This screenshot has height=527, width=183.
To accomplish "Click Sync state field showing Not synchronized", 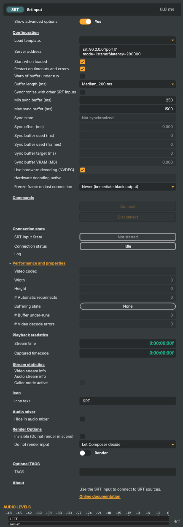I will click(128, 118).
